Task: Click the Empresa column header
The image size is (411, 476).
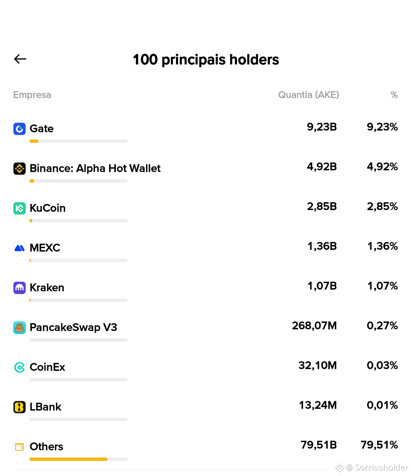Action: click(32, 95)
